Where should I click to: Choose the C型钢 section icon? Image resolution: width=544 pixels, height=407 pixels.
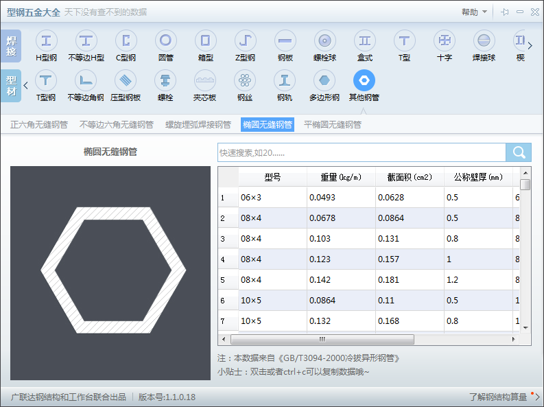tap(126, 45)
